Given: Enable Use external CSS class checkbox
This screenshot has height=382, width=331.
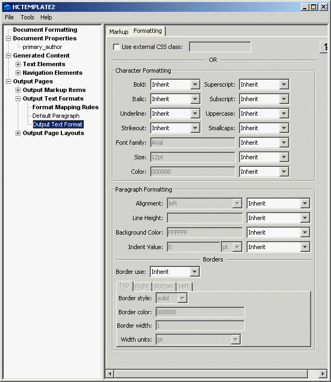Looking at the screenshot, I should [116, 47].
